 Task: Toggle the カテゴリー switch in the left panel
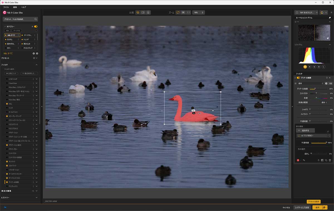pyautogui.click(x=36, y=26)
